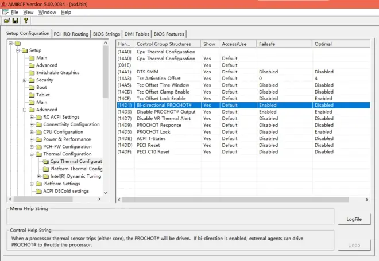Click the LogFile button
The image size is (379, 261).
coord(354,219)
